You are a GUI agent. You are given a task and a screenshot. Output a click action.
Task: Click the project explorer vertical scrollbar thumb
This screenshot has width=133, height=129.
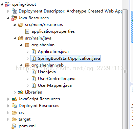[x=125, y=69]
